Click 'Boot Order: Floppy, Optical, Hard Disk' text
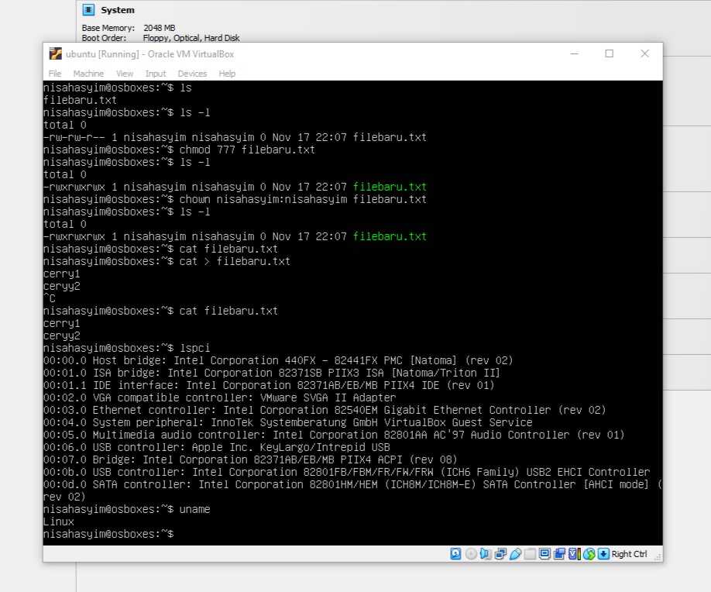711x592 pixels. click(x=160, y=38)
